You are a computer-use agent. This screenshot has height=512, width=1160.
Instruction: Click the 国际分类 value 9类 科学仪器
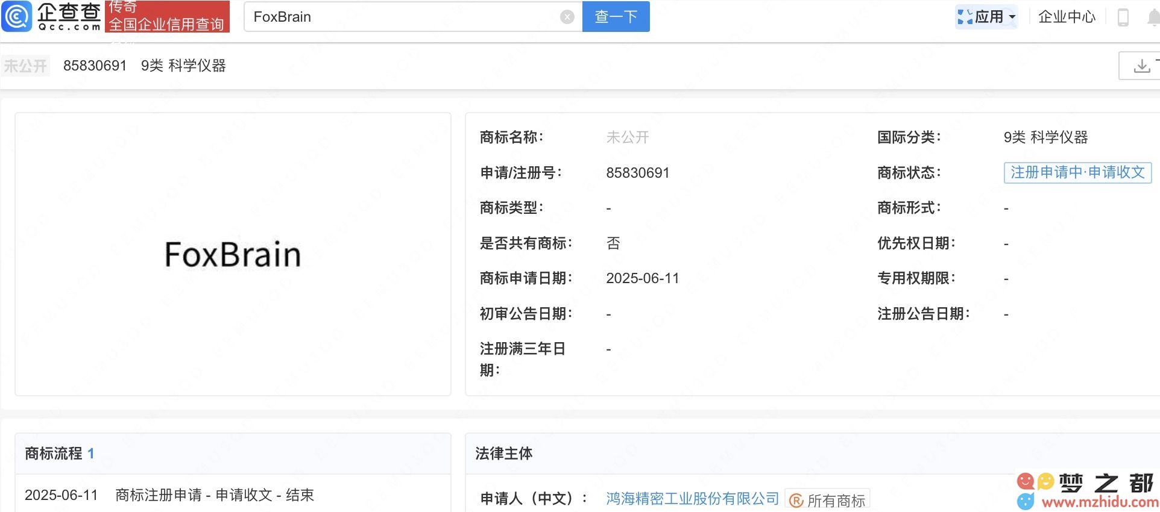1046,137
